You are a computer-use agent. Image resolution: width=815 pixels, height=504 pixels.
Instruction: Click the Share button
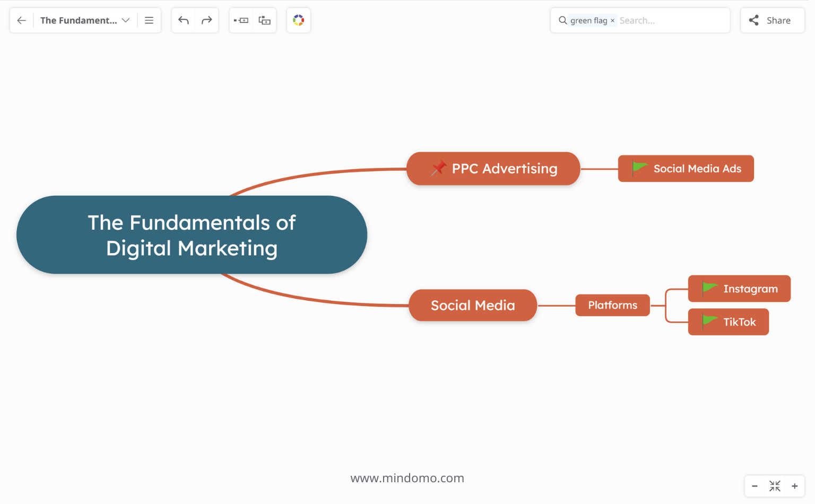click(x=772, y=21)
